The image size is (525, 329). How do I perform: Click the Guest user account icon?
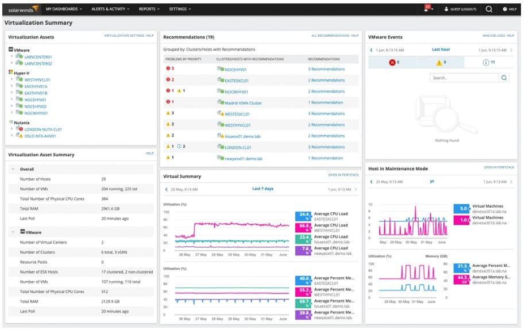click(x=446, y=9)
